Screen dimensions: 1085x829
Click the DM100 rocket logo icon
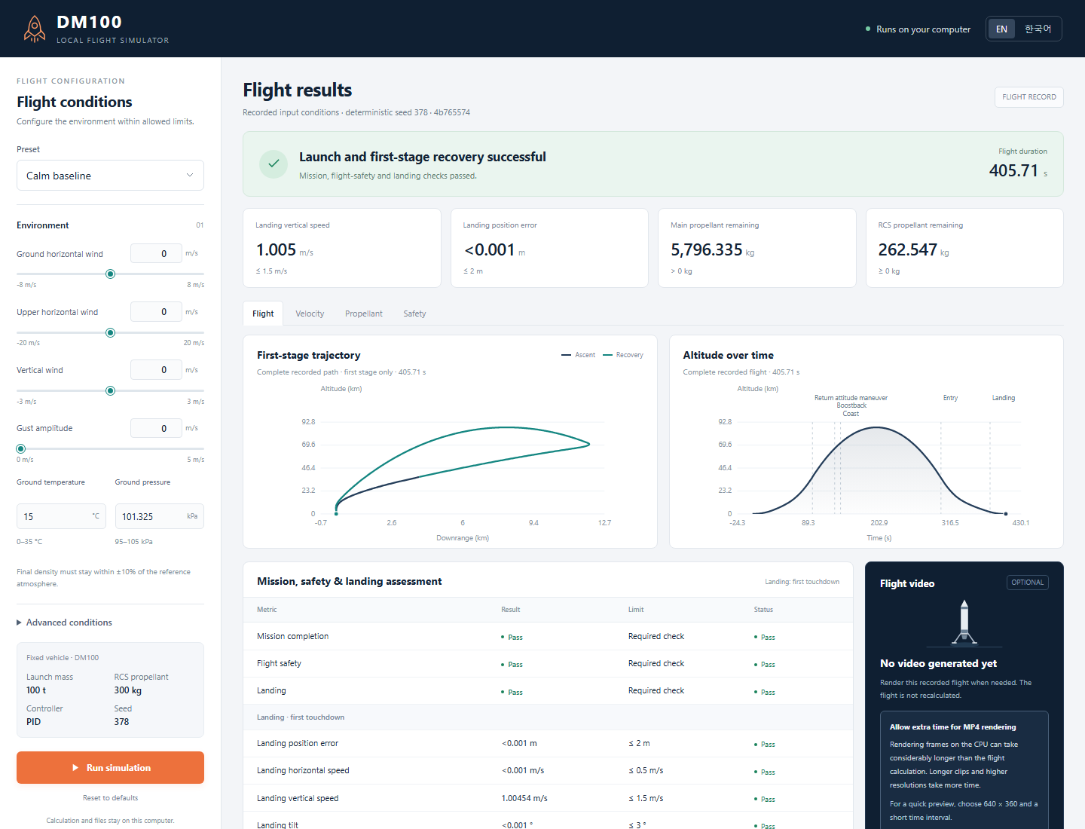pyautogui.click(x=34, y=29)
